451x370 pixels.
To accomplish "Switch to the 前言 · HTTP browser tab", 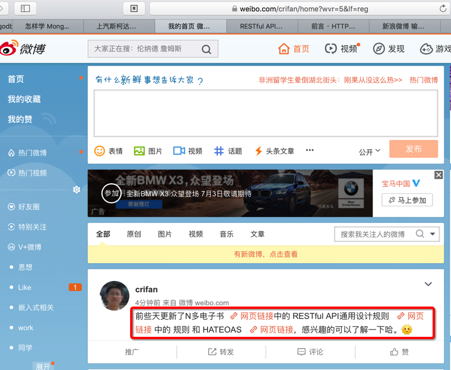I will (333, 27).
